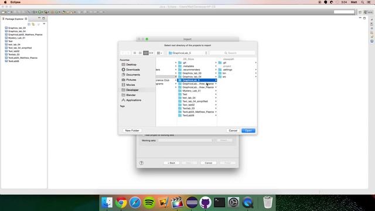Open the item arrangement dropdown in file dialog
This screenshot has width=375, height=211.
pyautogui.click(x=159, y=53)
